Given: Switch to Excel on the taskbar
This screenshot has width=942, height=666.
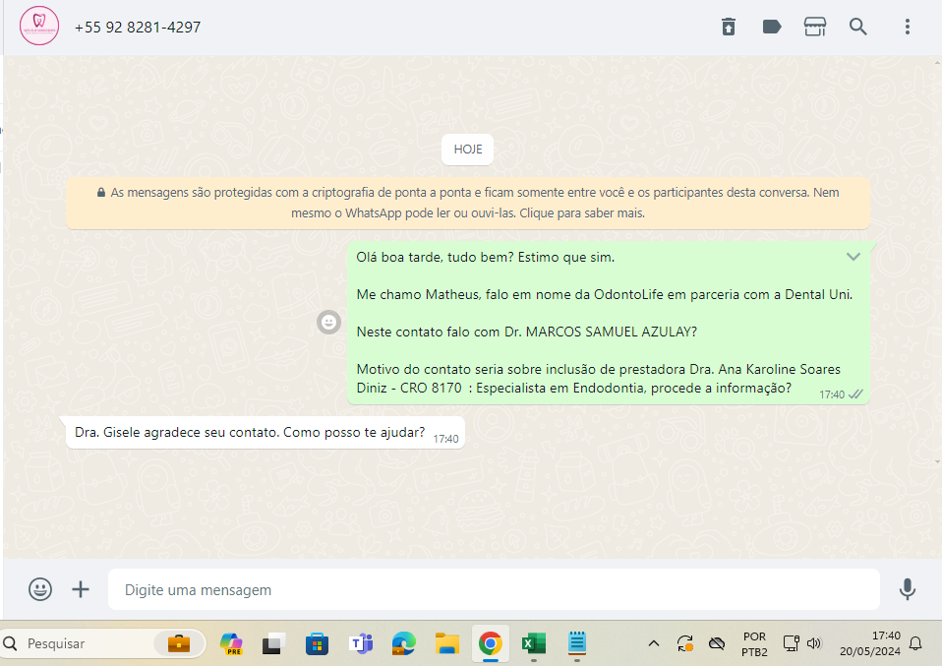Looking at the screenshot, I should 534,643.
